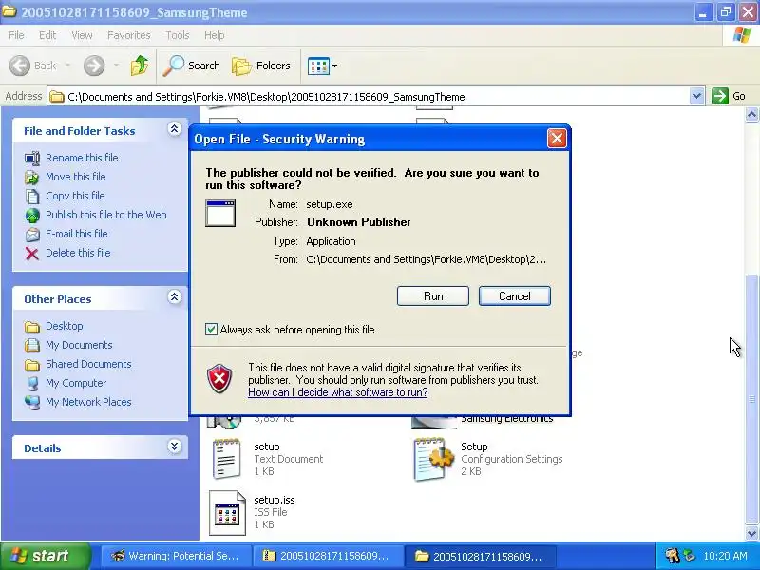Screen dimensions: 760x570
Task: Click the My Network Places icon
Action: [x=32, y=402]
